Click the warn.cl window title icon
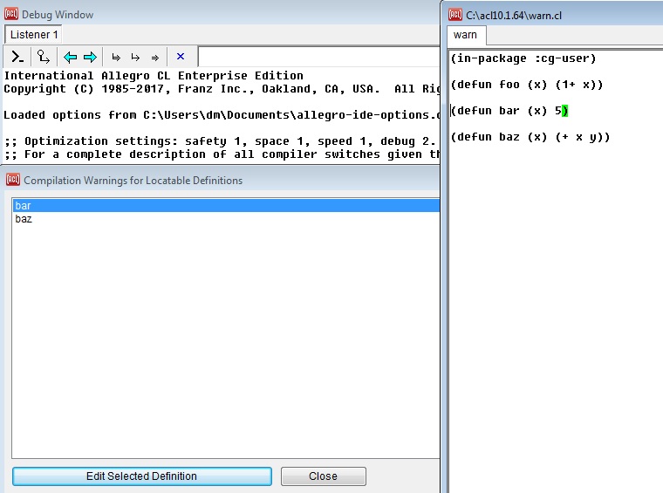Viewport: 663px width, 493px height. [455, 14]
